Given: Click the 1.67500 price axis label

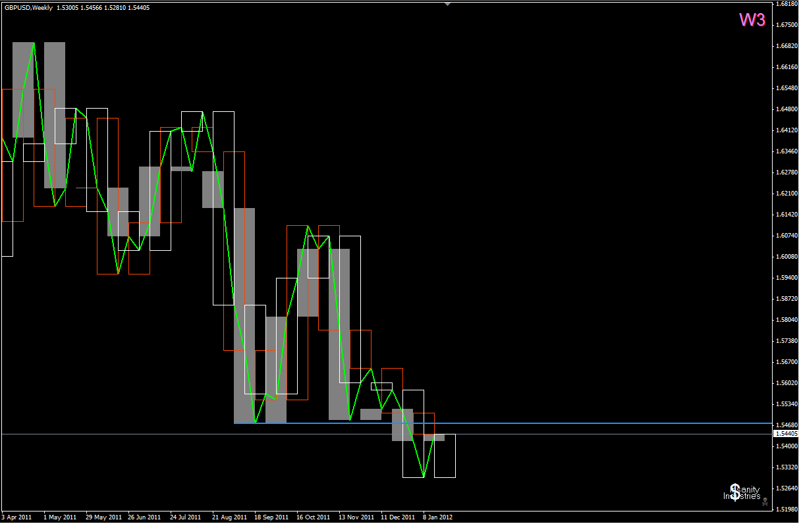Looking at the screenshot, I should point(786,25).
